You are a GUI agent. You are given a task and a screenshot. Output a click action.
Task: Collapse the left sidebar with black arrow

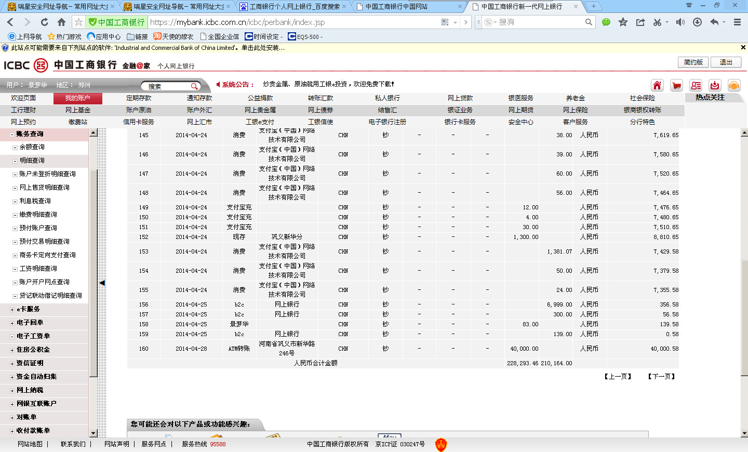coord(102,283)
